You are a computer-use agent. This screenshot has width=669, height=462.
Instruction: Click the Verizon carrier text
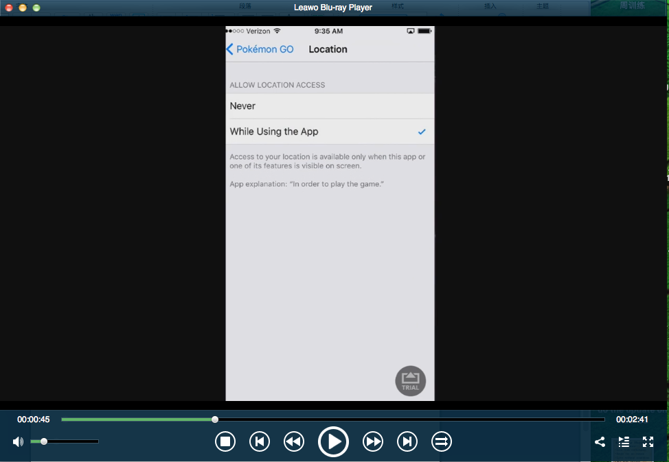tap(258, 31)
